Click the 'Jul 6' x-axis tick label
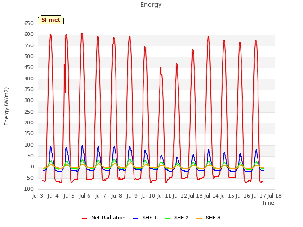The image size is (303, 227). pos(85,196)
